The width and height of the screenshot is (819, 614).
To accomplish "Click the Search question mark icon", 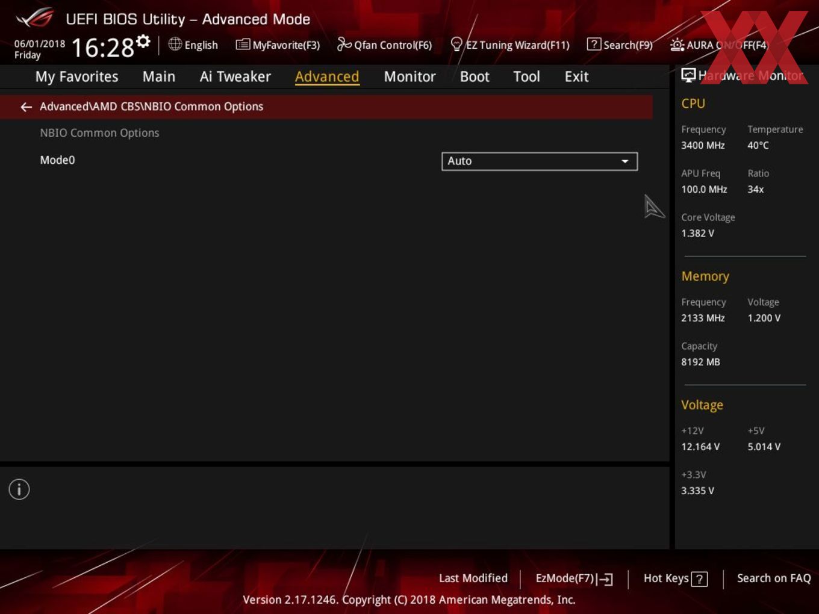I will tap(594, 44).
